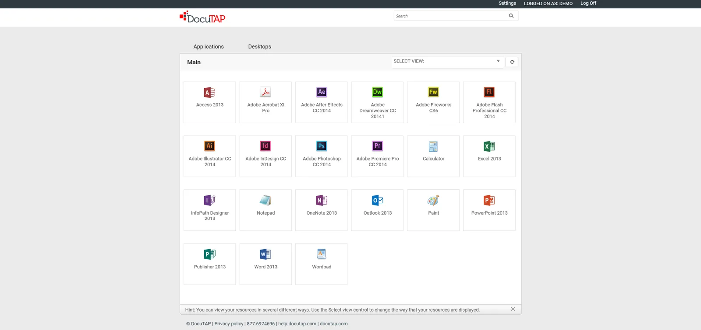Open OneNote 2013 icon
701x330 pixels.
[322, 200]
